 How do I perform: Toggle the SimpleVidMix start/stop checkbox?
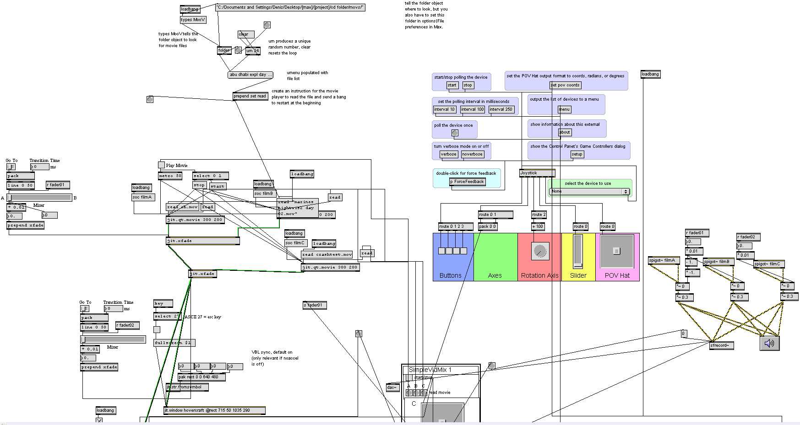click(x=408, y=377)
